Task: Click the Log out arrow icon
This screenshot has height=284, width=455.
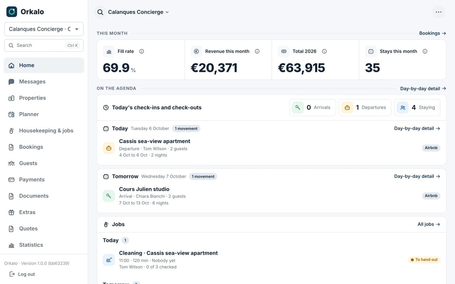Action: pos(12,274)
